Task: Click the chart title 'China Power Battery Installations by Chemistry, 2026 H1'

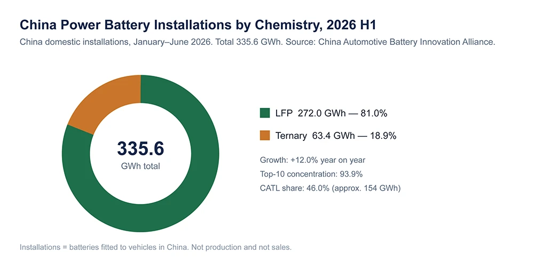Action: coord(198,25)
